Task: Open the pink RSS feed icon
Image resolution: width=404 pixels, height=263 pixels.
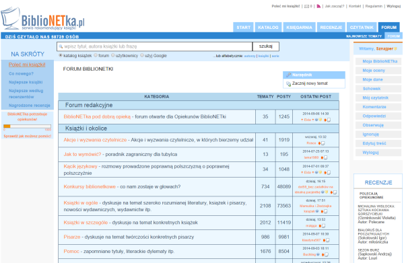Action: tap(318, 7)
